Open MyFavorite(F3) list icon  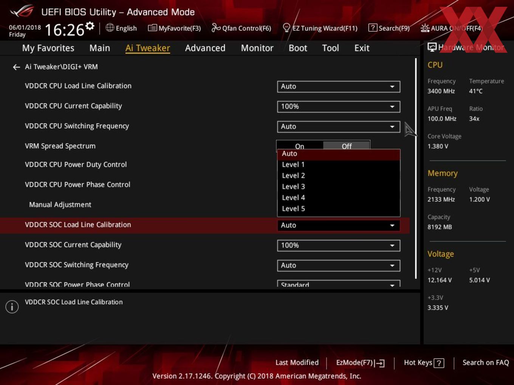tap(152, 28)
